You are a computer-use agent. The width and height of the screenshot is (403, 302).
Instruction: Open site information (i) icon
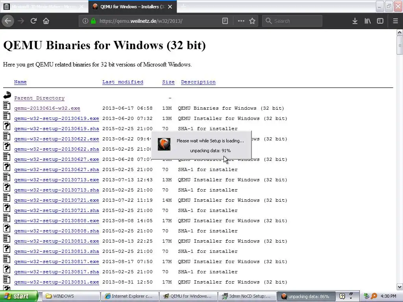85,21
